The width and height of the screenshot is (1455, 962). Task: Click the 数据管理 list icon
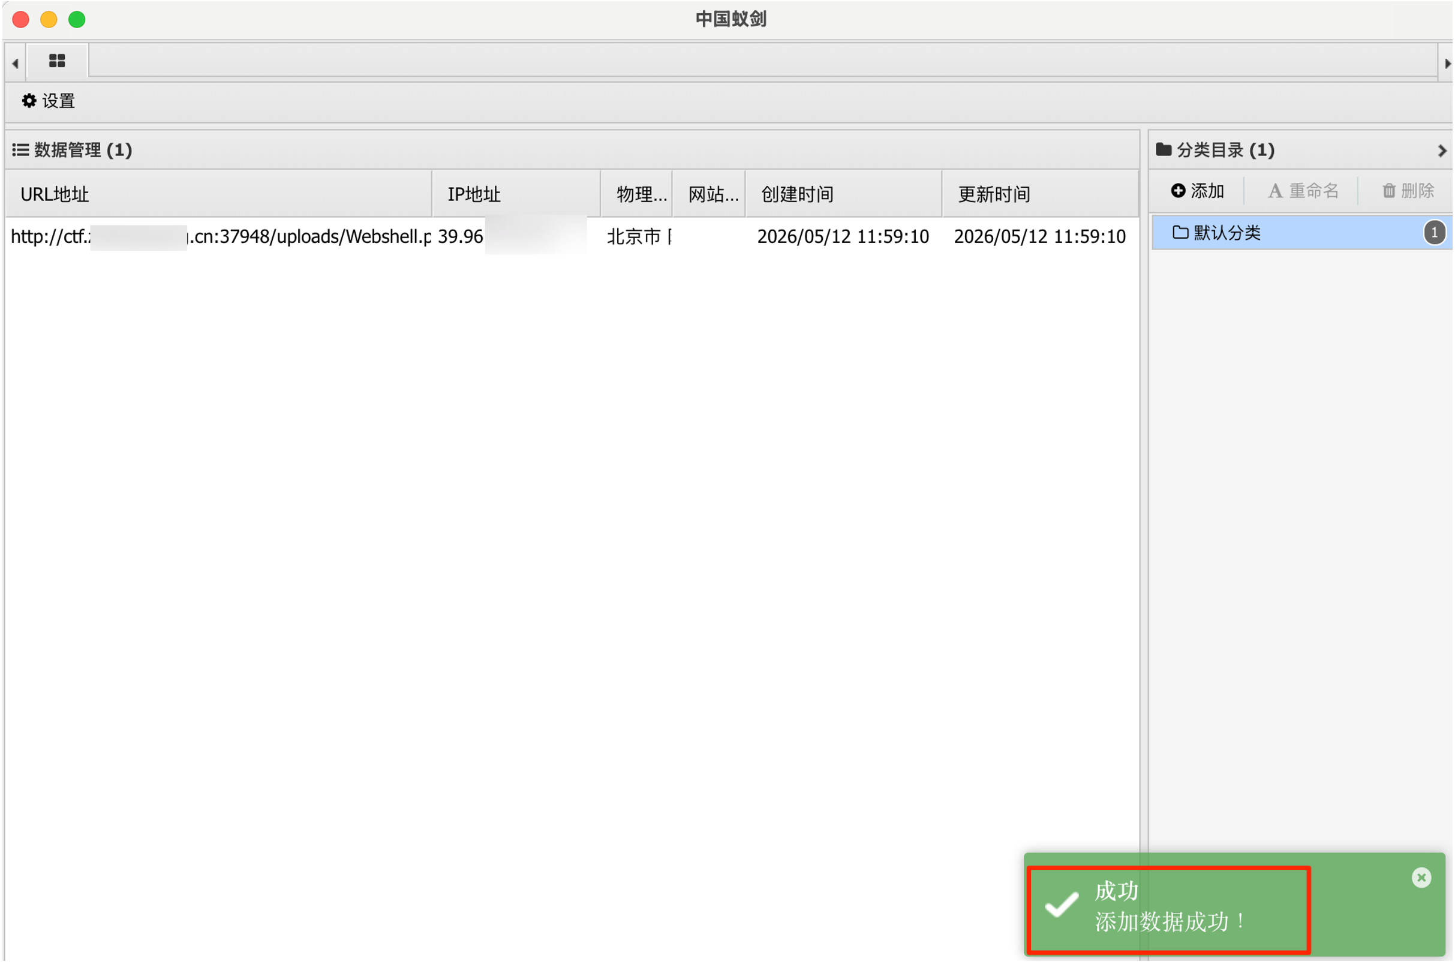pyautogui.click(x=20, y=150)
